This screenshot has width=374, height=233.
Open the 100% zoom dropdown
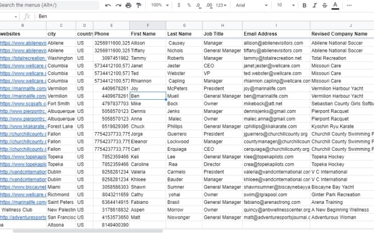159,5
